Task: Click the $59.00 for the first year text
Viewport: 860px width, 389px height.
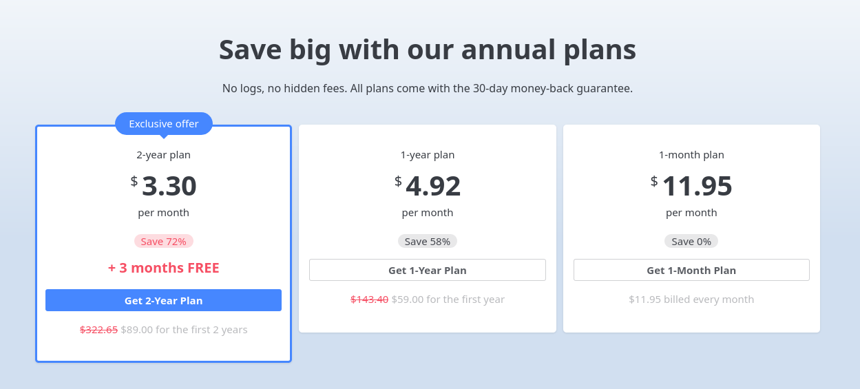Action: point(448,299)
